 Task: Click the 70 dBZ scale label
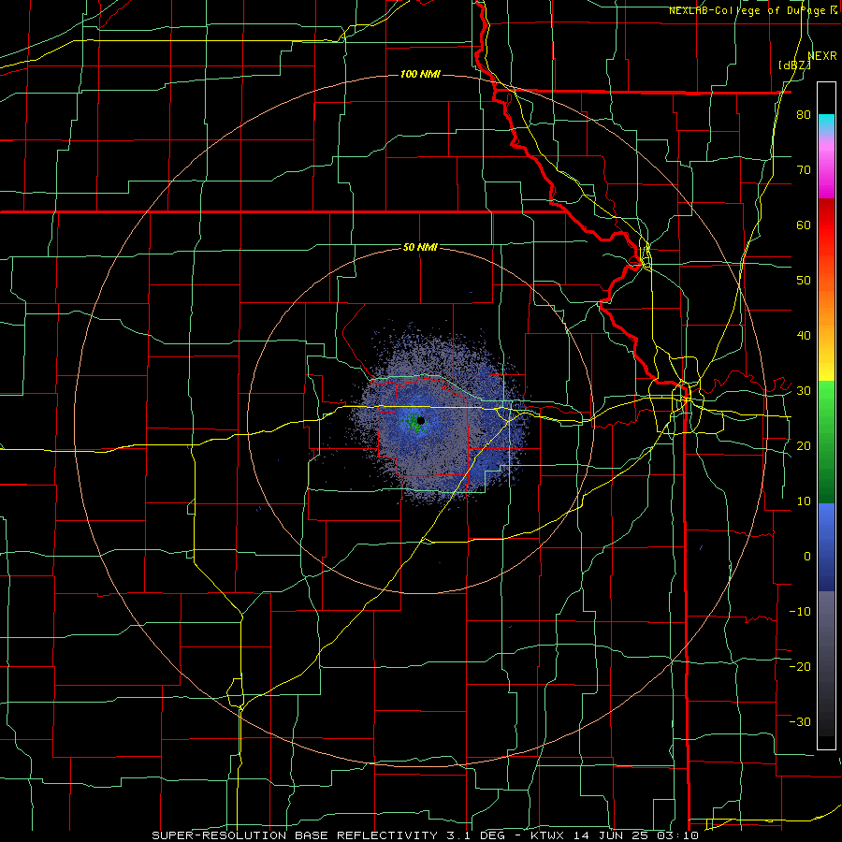[x=804, y=170]
